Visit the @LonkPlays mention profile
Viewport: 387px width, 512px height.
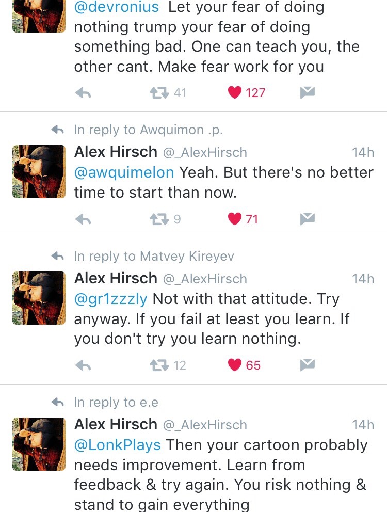point(118,445)
